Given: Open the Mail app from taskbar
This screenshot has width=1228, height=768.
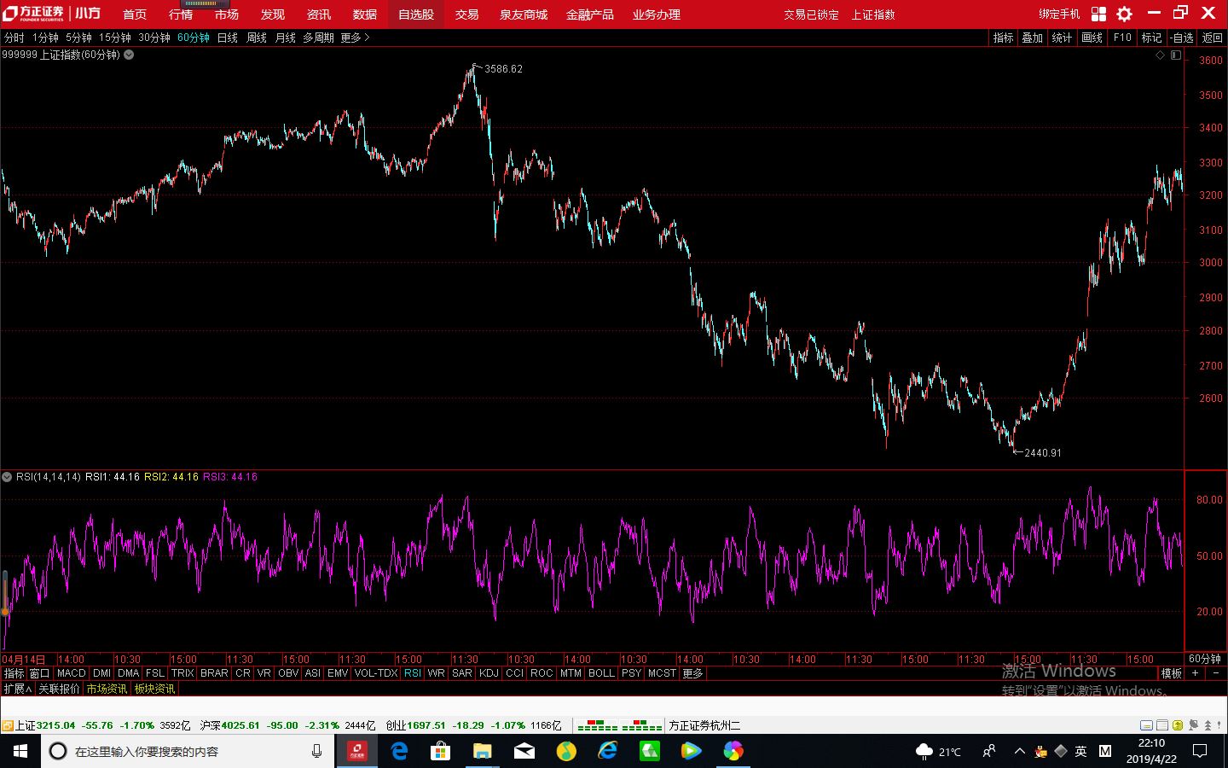Looking at the screenshot, I should pyautogui.click(x=524, y=751).
